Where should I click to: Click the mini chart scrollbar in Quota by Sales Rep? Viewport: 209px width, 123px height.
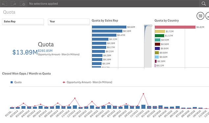[x=148, y=46]
